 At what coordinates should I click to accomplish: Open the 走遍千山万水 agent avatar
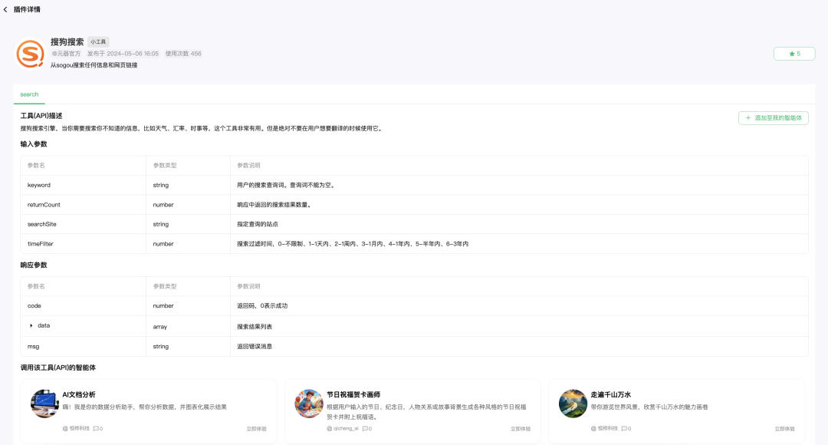[573, 404]
